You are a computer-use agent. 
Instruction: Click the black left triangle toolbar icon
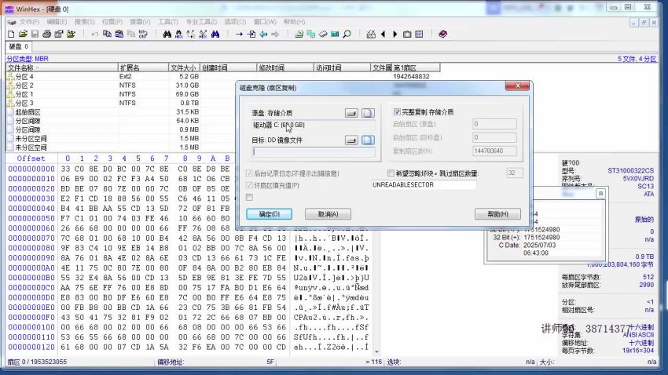(383, 34)
